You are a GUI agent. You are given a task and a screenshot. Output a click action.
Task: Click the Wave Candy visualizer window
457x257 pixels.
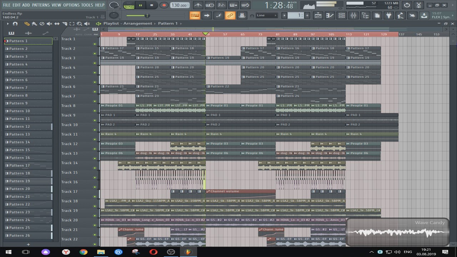397,232
